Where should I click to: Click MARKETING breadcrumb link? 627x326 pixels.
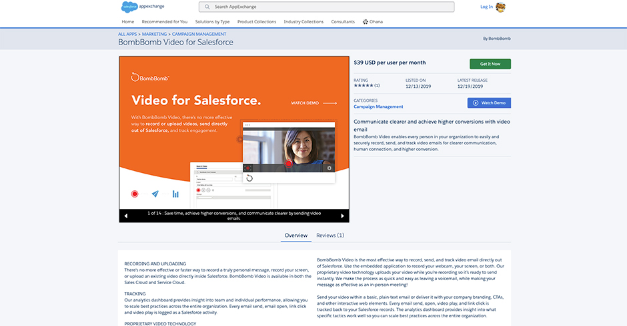pos(154,35)
